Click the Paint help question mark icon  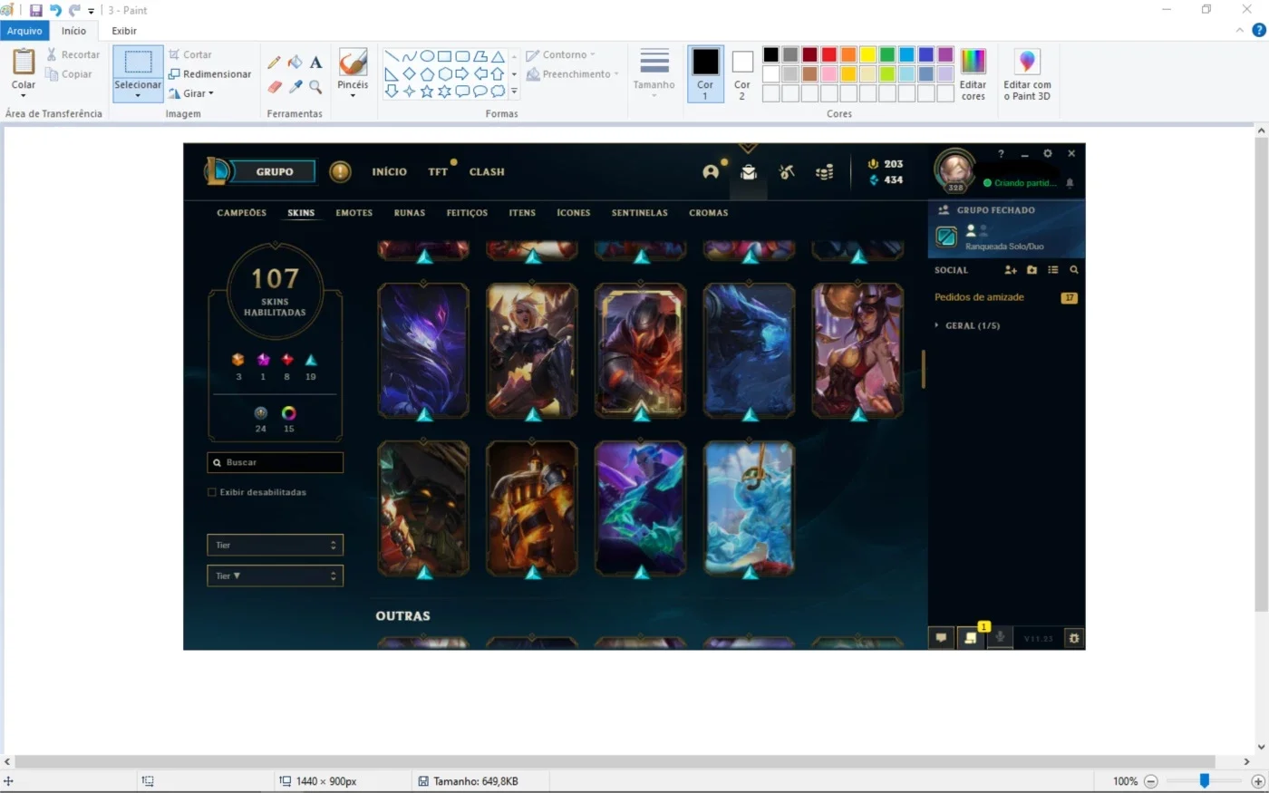pos(1259,31)
